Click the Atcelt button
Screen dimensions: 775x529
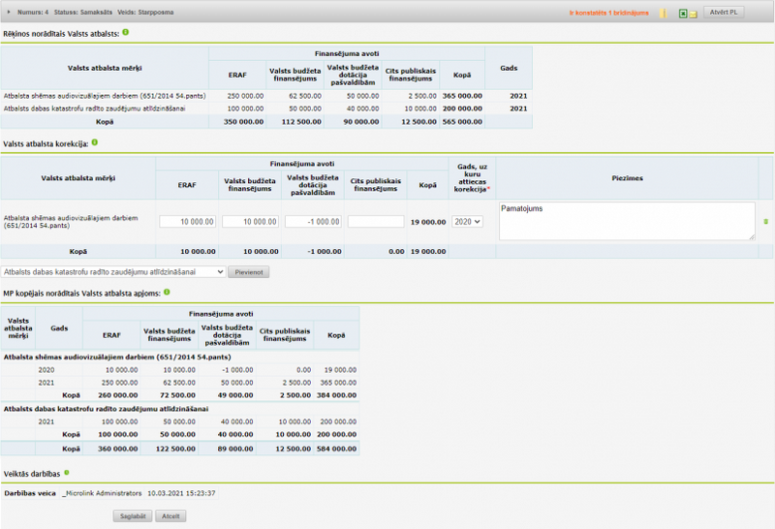(x=170, y=516)
